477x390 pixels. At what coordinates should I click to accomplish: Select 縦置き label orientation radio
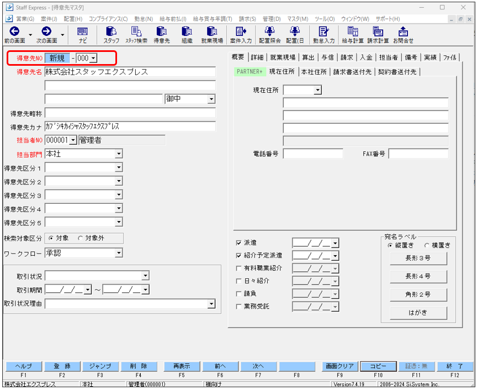(x=390, y=245)
